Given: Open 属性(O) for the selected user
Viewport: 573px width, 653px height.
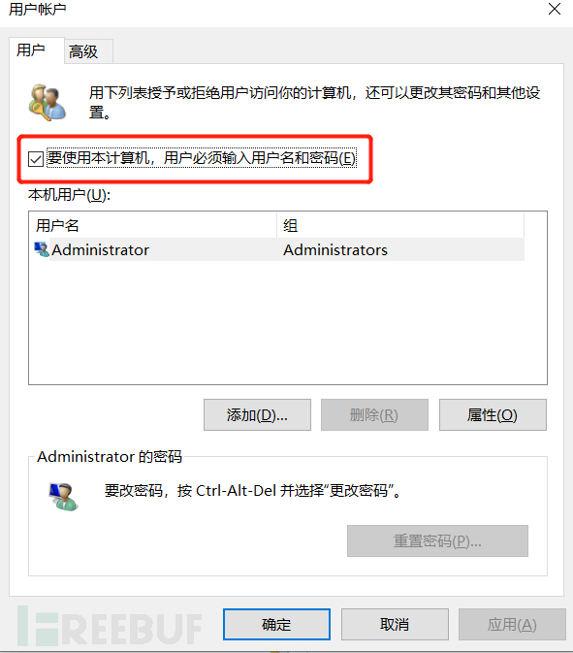Looking at the screenshot, I should coord(493,414).
